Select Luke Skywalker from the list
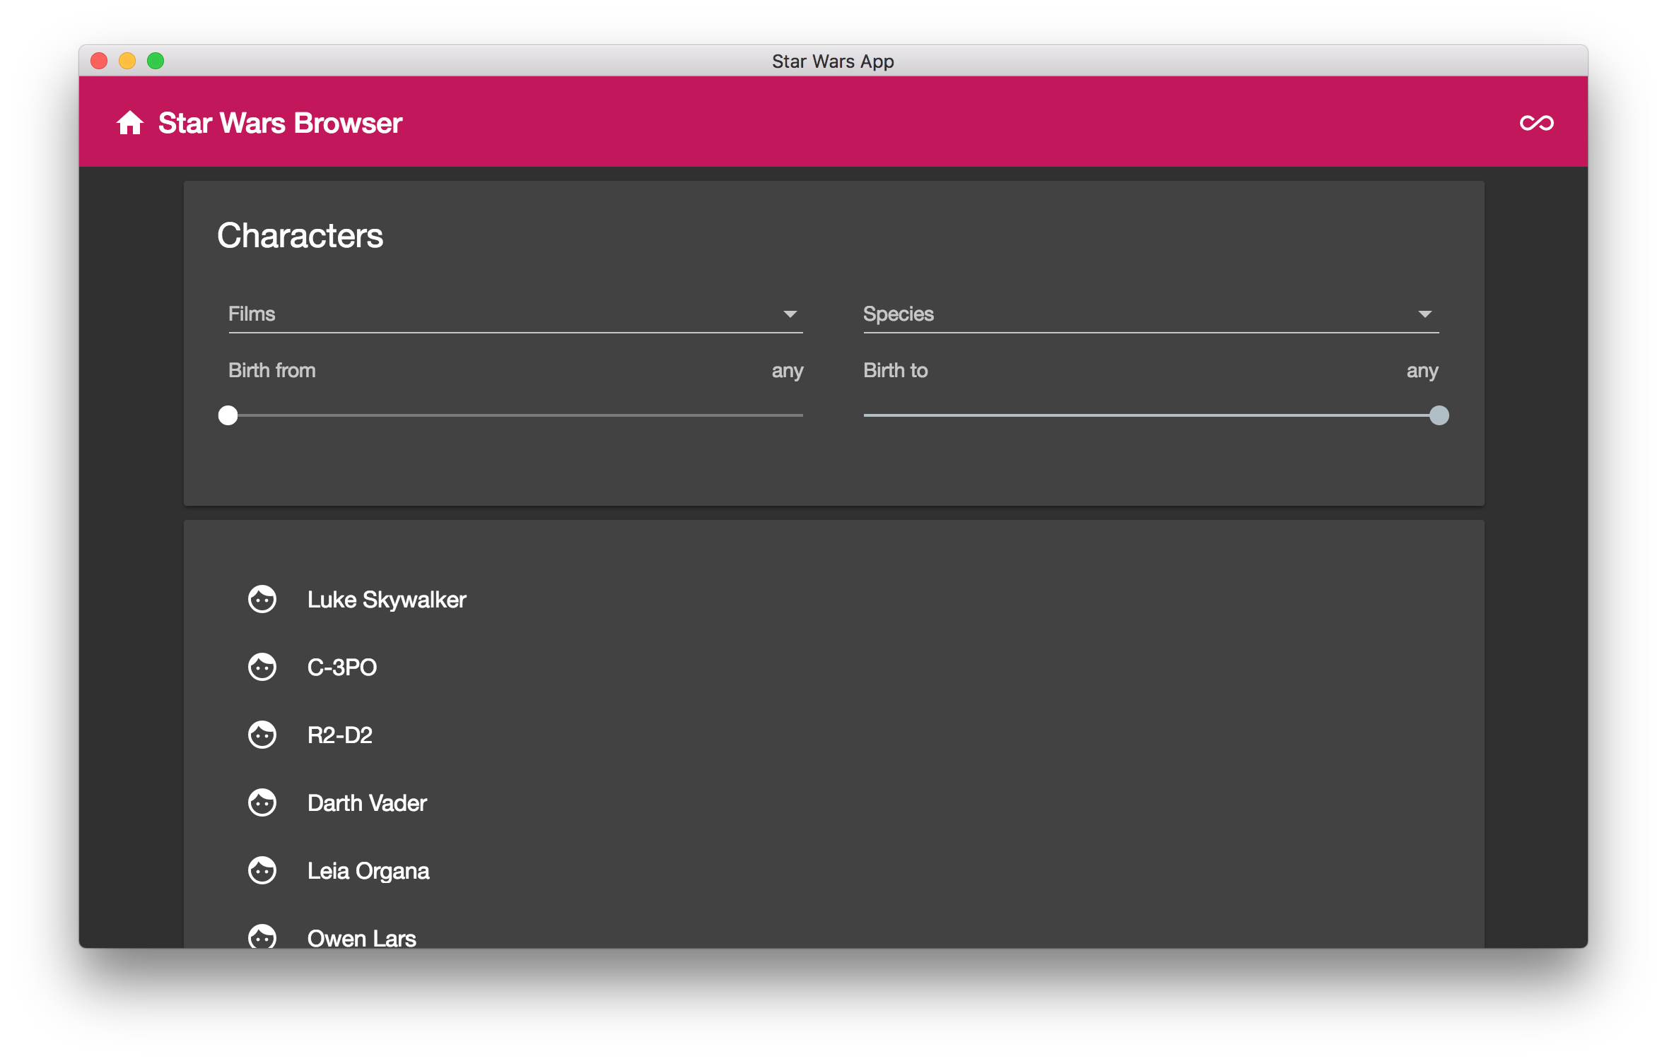The height and width of the screenshot is (1061, 1667). 386,599
